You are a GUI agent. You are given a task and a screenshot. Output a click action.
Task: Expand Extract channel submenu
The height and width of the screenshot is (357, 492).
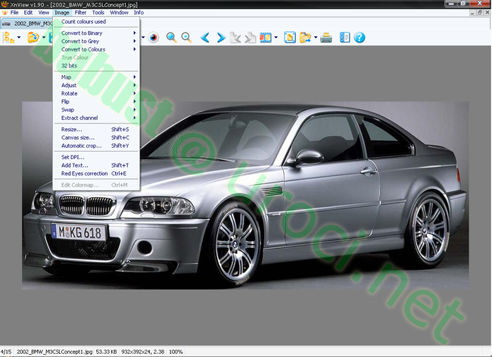pyautogui.click(x=96, y=117)
